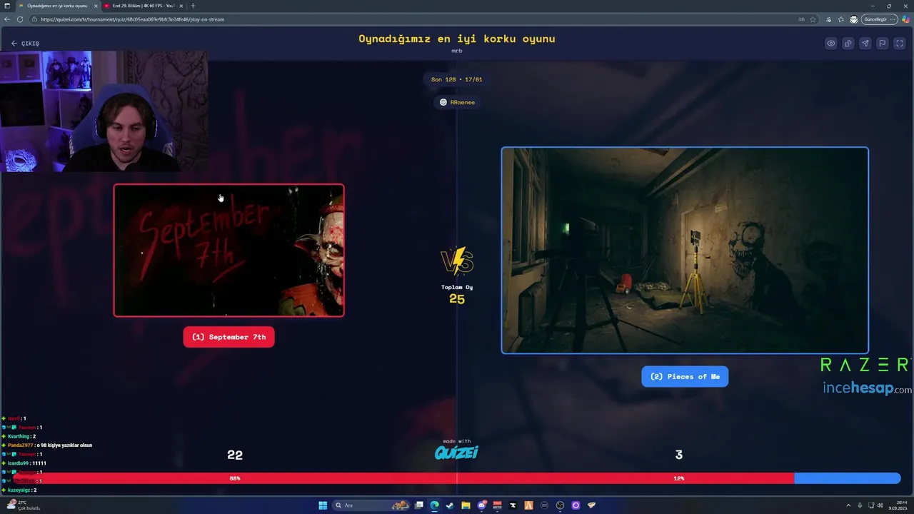Image resolution: width=914 pixels, height=514 pixels.
Task: Reload the page
Action: [x=20, y=19]
